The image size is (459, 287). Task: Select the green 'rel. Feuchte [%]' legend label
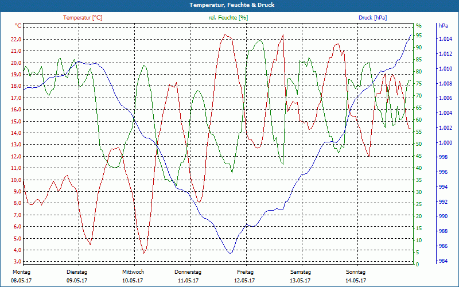[x=228, y=18]
